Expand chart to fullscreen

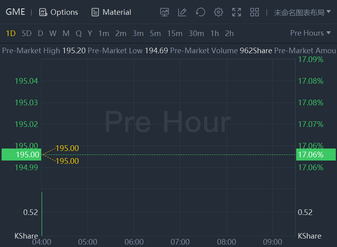point(237,12)
